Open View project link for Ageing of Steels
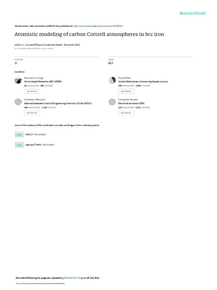Screen dimensions: 217x290 [48, 145]
